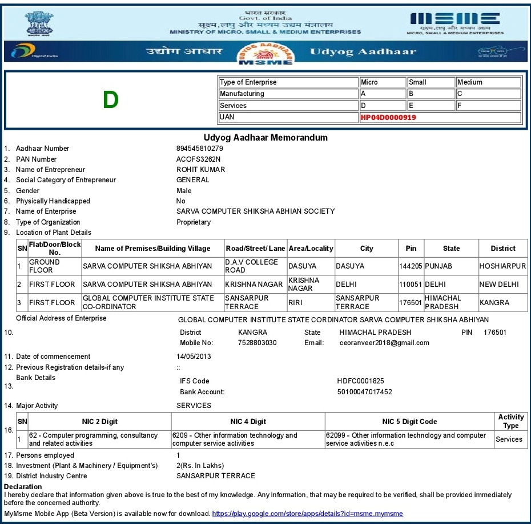Click the Hindi 'उद्योग आधार' banner title

(x=184, y=52)
